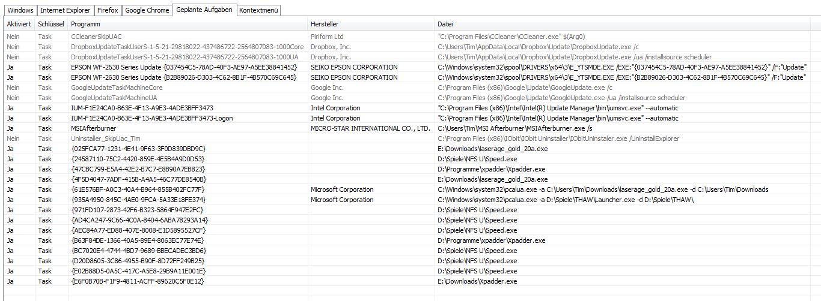Click MICRO-STAR INTERNATIONAL CO., LTD. cell
This screenshot has width=821, height=301.
click(x=370, y=128)
